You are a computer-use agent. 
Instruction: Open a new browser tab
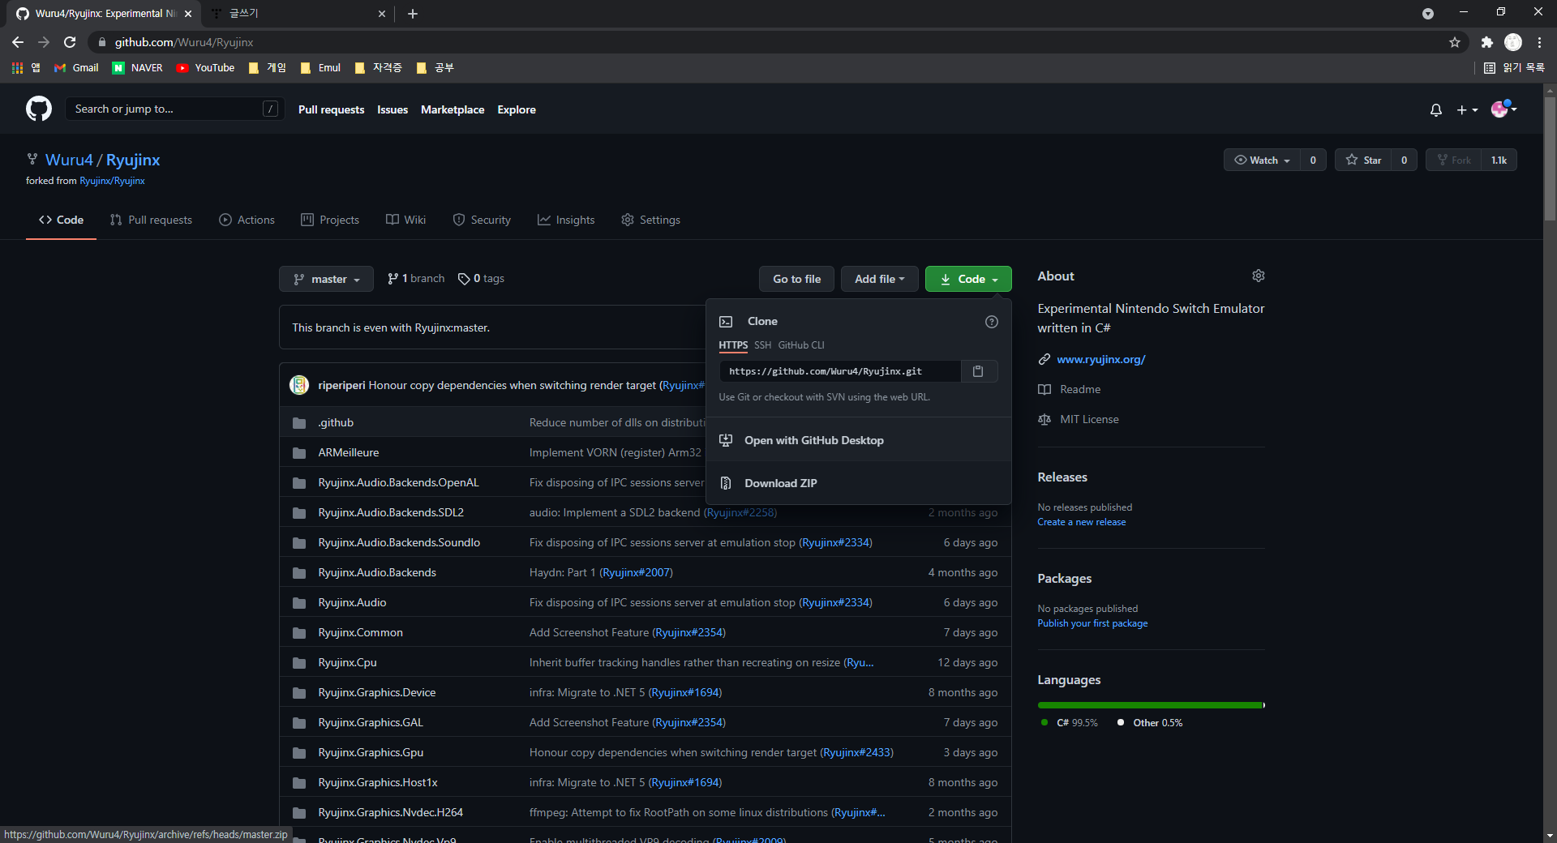(412, 14)
